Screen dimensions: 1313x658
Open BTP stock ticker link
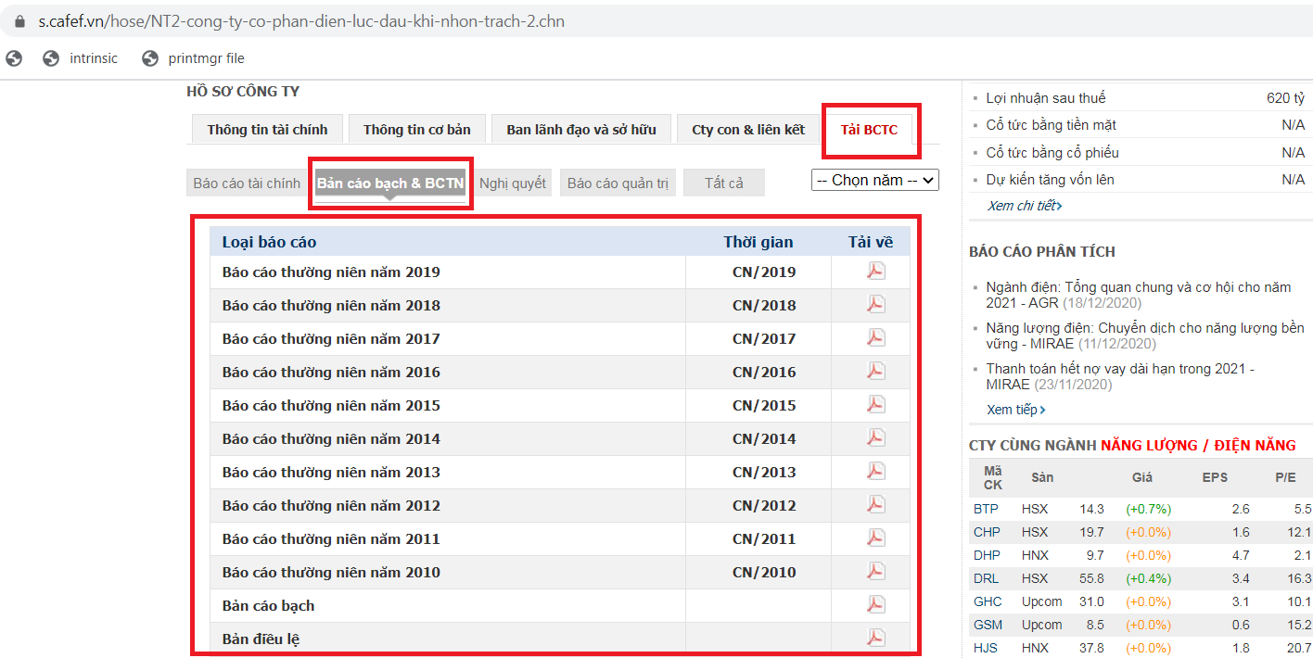click(x=986, y=509)
